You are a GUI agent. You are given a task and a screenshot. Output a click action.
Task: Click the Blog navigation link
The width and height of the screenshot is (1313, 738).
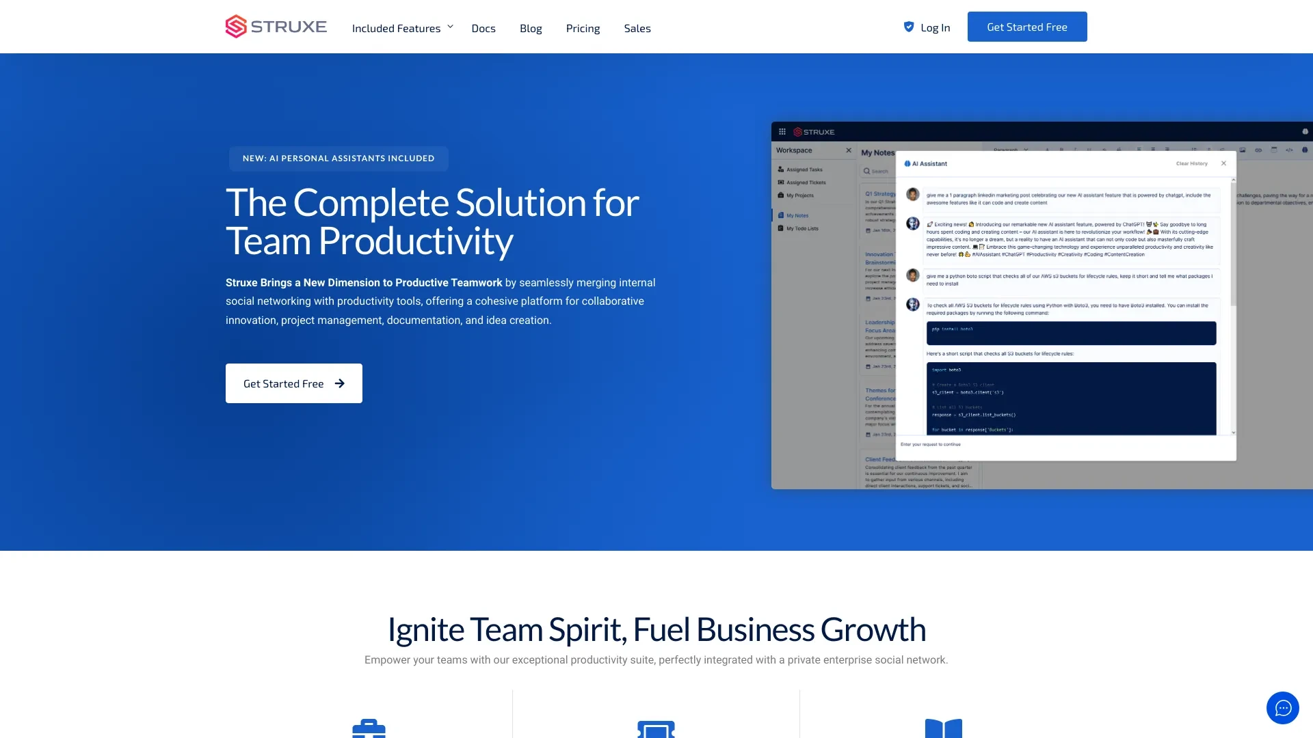(x=530, y=27)
